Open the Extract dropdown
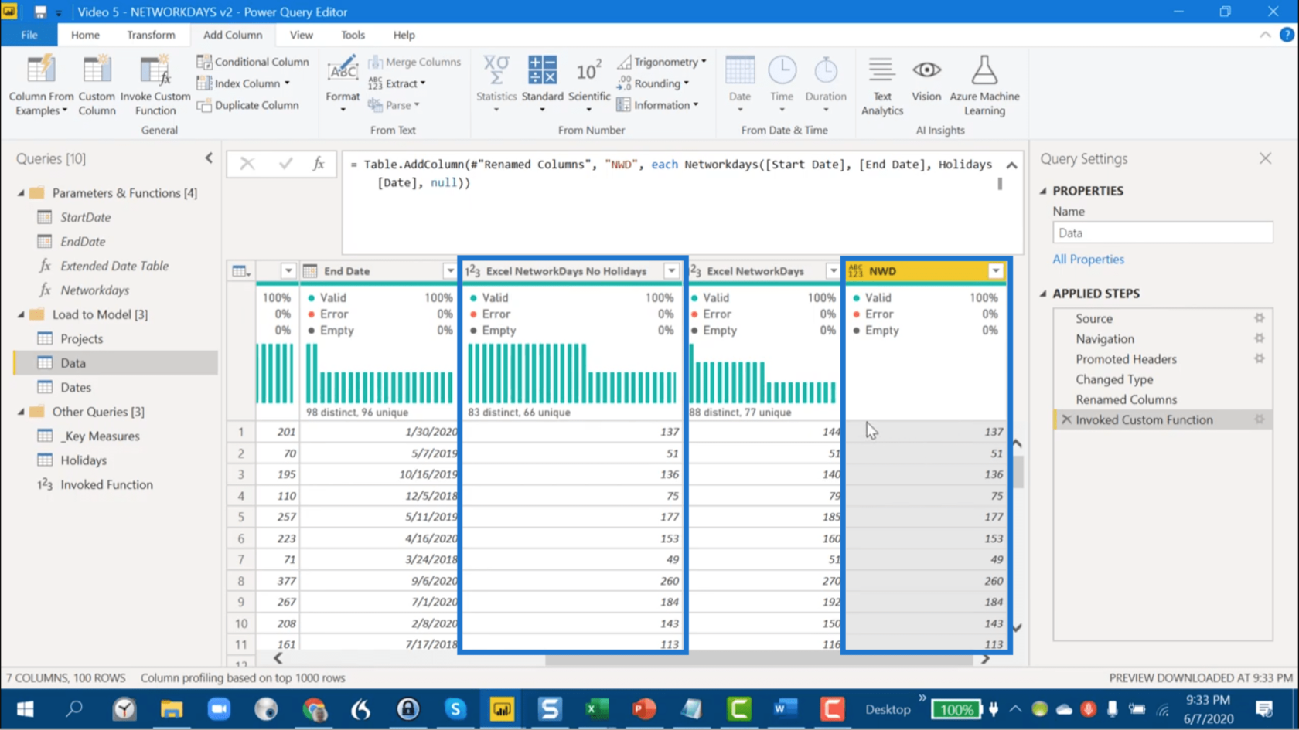The width and height of the screenshot is (1299, 730). click(397, 83)
